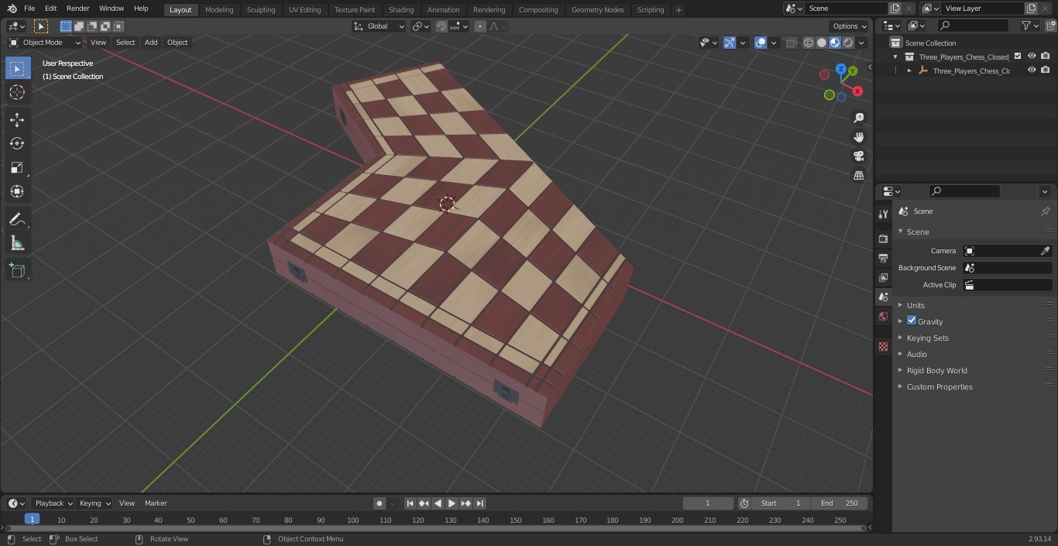Click the Blender logo menu icon
Screen dimensions: 1058x546
point(12,9)
